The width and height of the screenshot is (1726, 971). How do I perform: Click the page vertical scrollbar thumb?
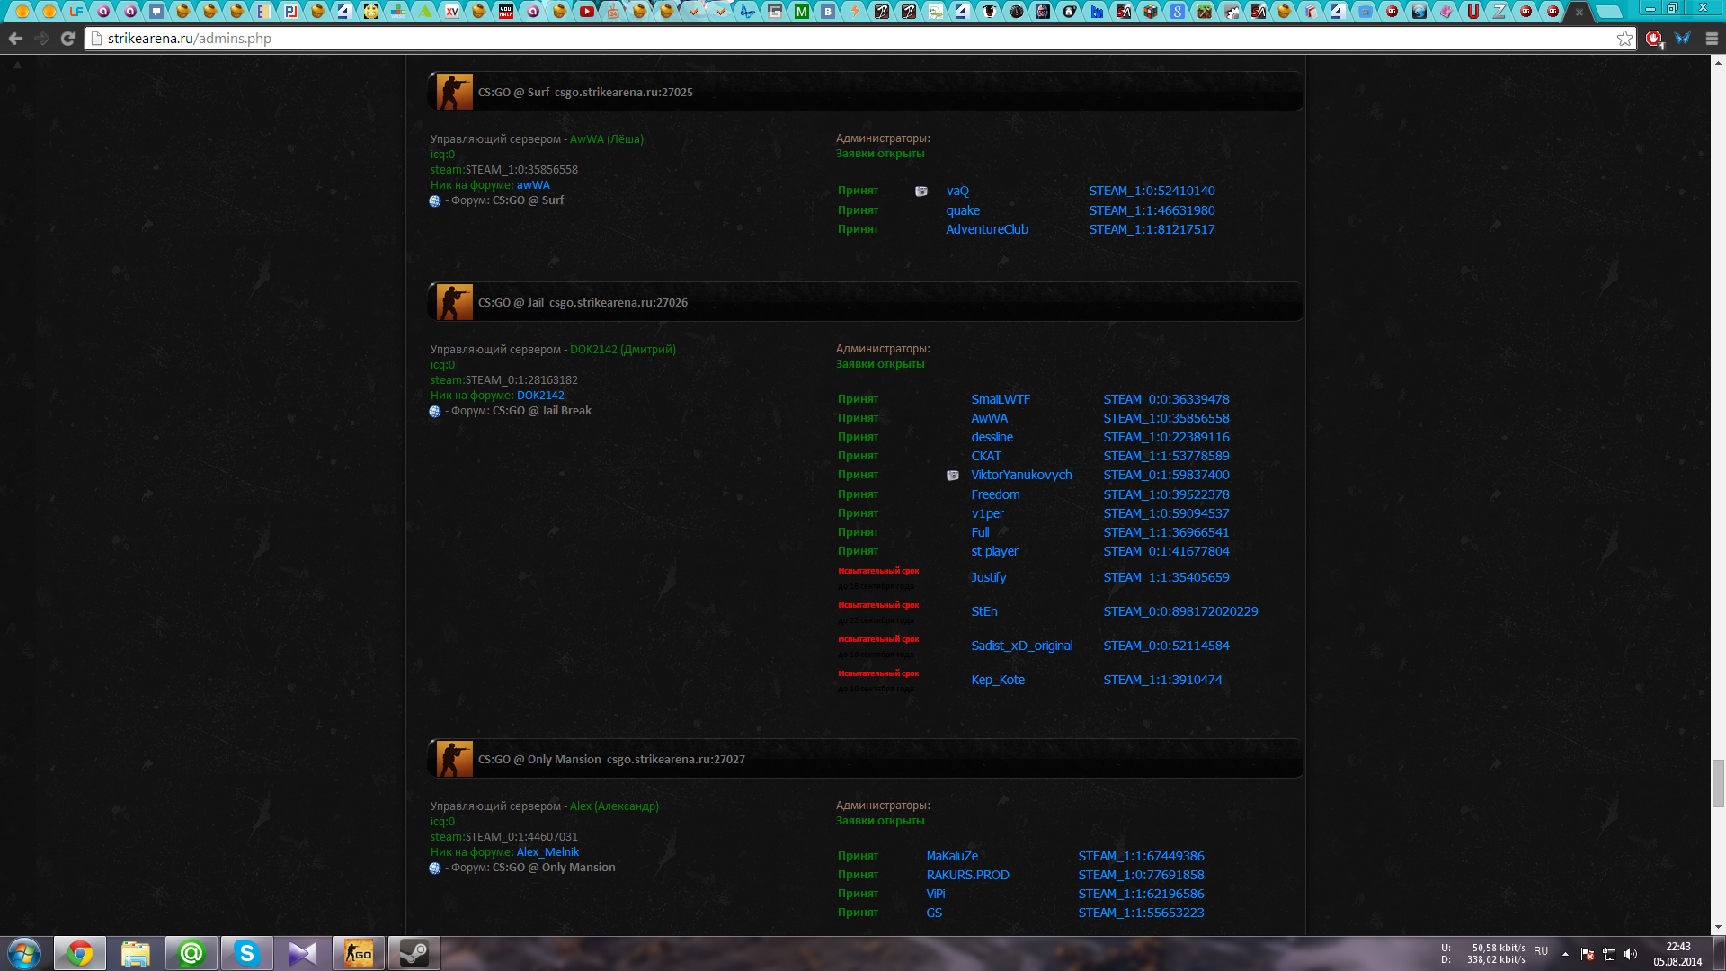1718,783
